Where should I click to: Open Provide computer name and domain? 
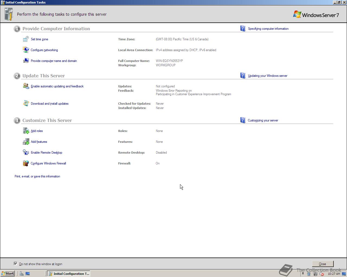54,61
